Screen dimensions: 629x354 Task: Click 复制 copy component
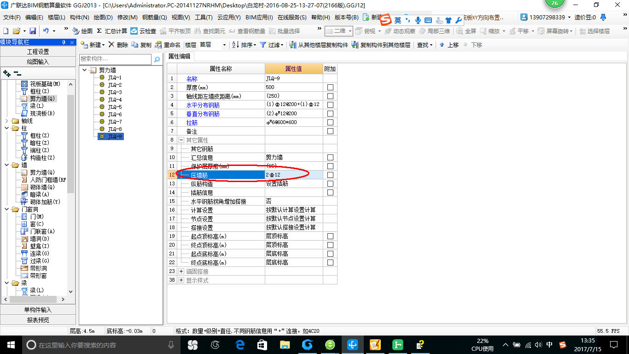pyautogui.click(x=141, y=45)
